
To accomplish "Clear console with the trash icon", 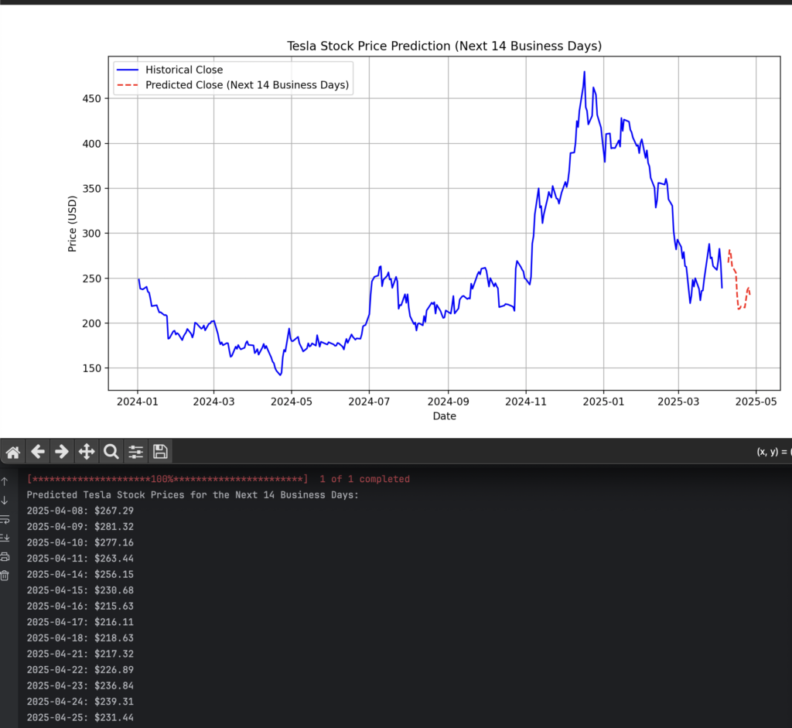I will coord(5,576).
